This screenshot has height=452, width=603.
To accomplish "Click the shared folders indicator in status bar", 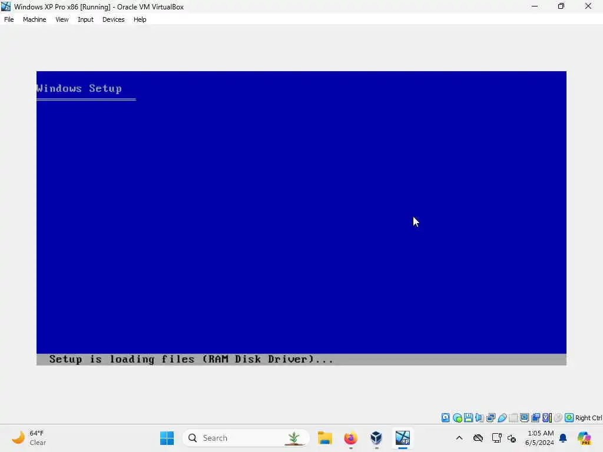I will pyautogui.click(x=513, y=418).
